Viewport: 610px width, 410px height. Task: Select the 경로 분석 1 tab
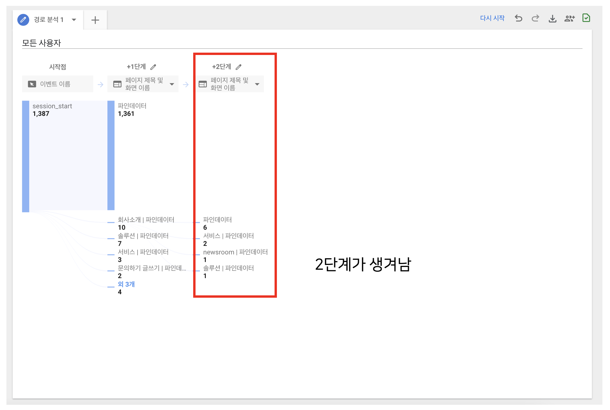(x=49, y=20)
